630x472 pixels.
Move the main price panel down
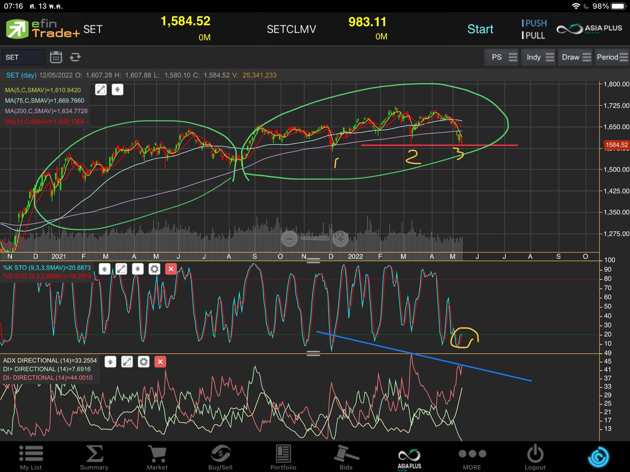click(118, 89)
